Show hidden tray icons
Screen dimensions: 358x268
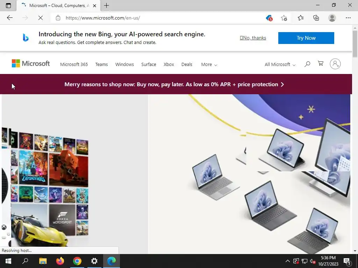pyautogui.click(x=288, y=261)
